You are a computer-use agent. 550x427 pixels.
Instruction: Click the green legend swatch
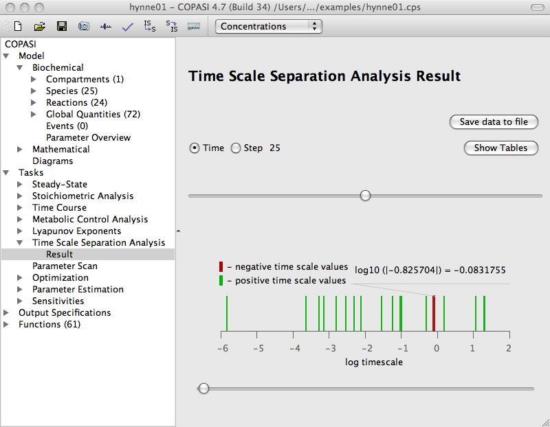(221, 280)
